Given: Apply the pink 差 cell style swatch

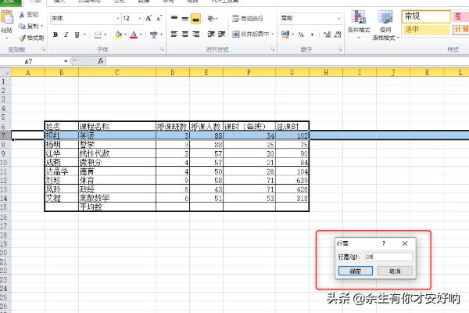Looking at the screenshot, I should coord(460,16).
